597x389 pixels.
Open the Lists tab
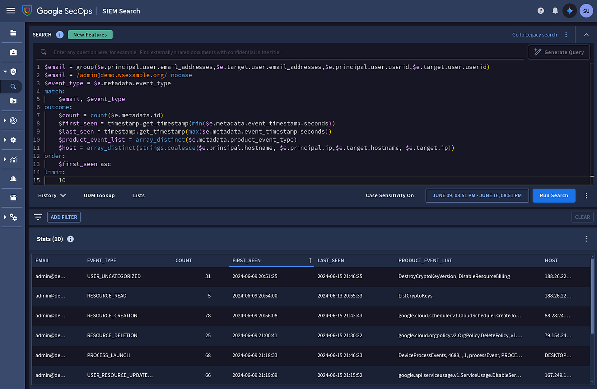[x=138, y=195]
